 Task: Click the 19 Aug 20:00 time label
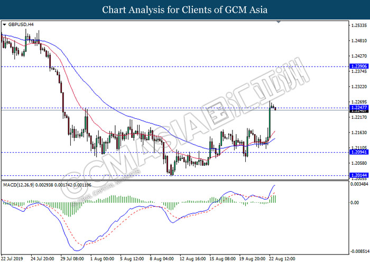click(x=253, y=259)
